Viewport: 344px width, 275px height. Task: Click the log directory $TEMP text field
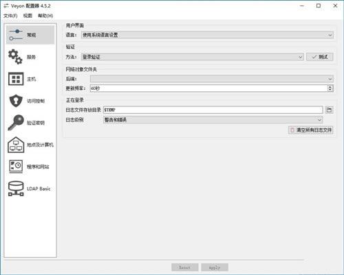[x=213, y=110]
